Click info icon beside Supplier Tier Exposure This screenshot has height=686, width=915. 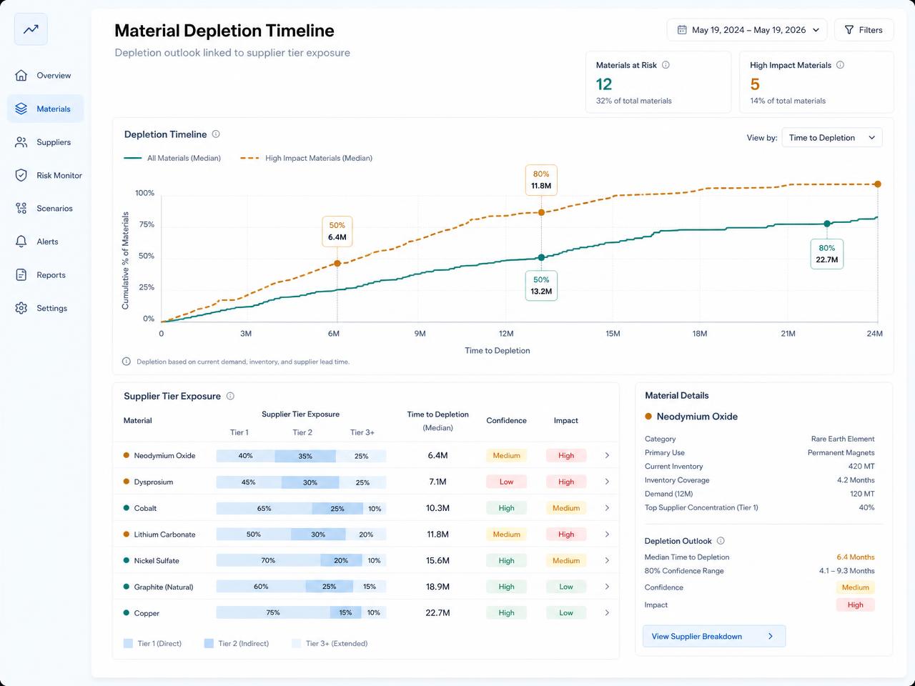point(230,396)
